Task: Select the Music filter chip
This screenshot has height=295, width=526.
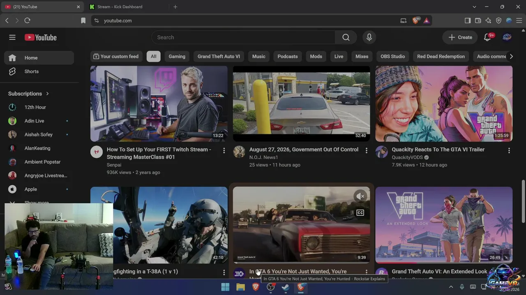Action: tap(259, 57)
